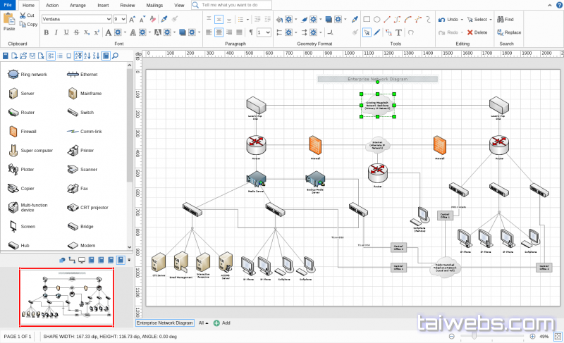Open the font size dropdown
This screenshot has height=343, width=564.
[x=124, y=20]
